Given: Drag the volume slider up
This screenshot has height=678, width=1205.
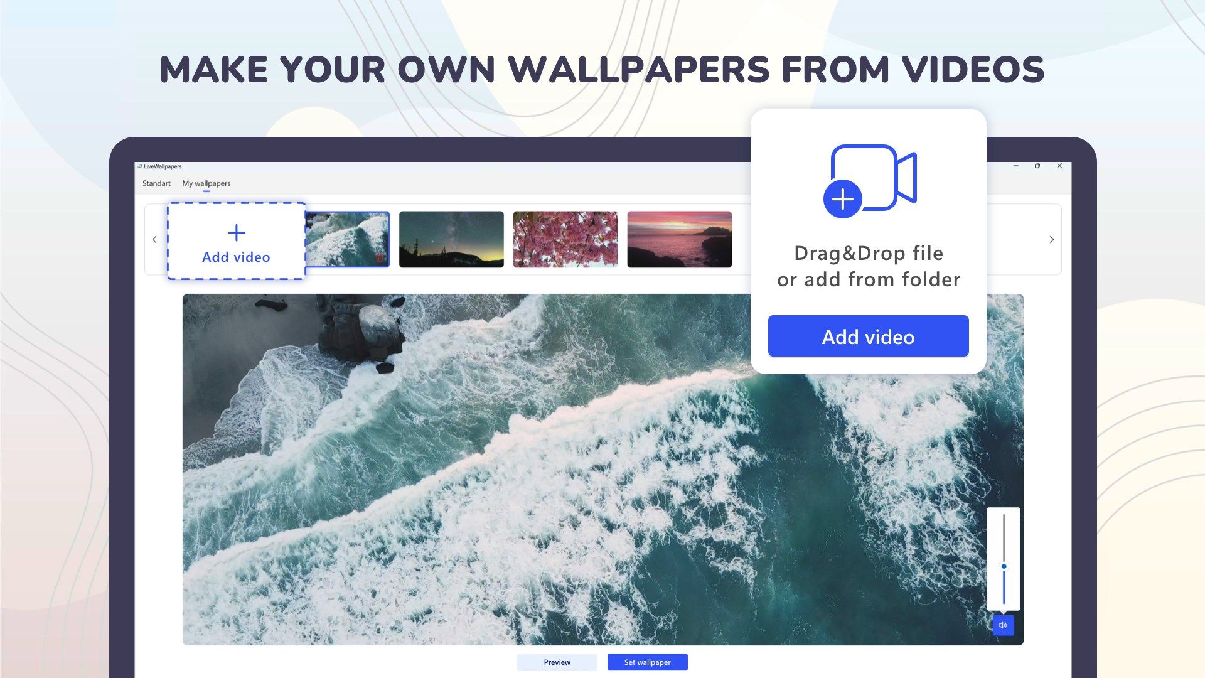Looking at the screenshot, I should click(x=1003, y=567).
